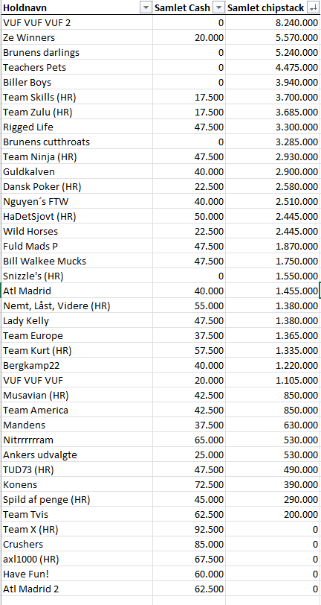Select the Samlet Cash header cell
Image resolution: width=321 pixels, height=605 pixels.
click(189, 7)
